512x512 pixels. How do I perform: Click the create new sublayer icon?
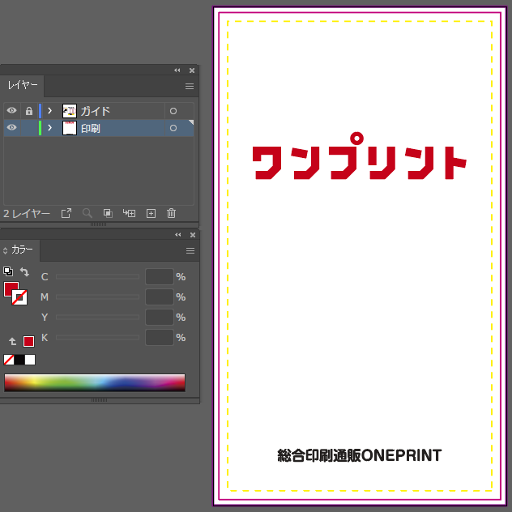coord(129,213)
